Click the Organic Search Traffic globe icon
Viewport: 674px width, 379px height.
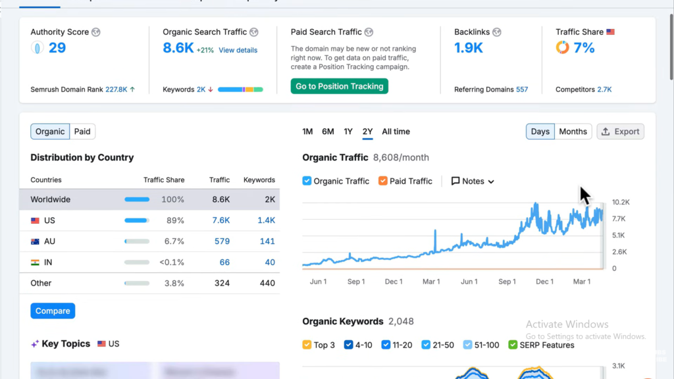tap(254, 32)
